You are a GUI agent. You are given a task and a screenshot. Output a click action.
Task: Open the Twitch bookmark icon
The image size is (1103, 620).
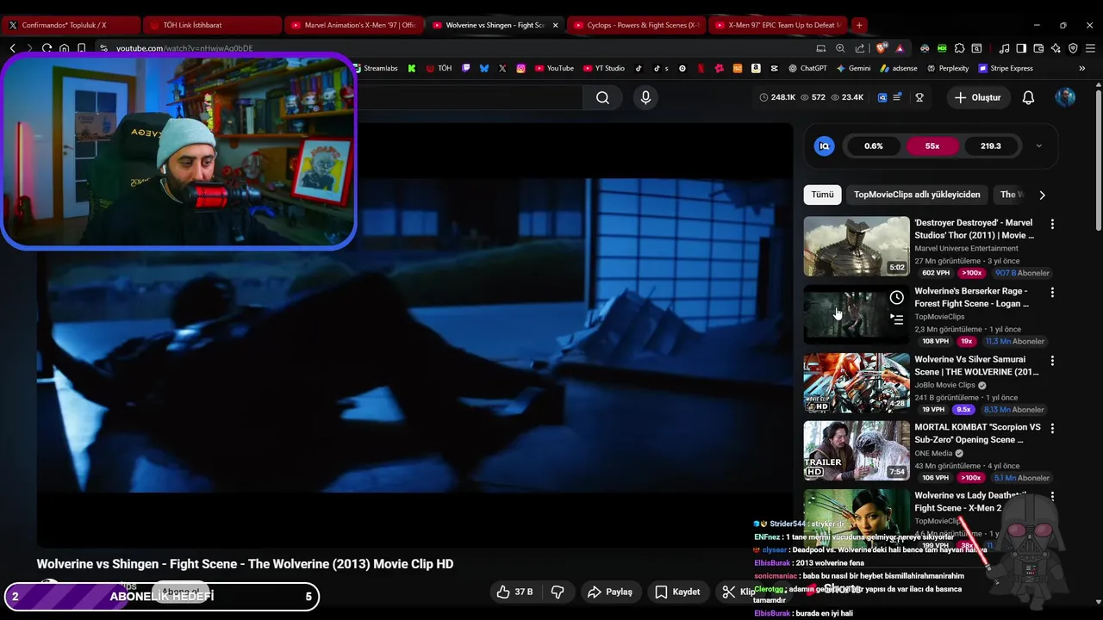click(466, 68)
